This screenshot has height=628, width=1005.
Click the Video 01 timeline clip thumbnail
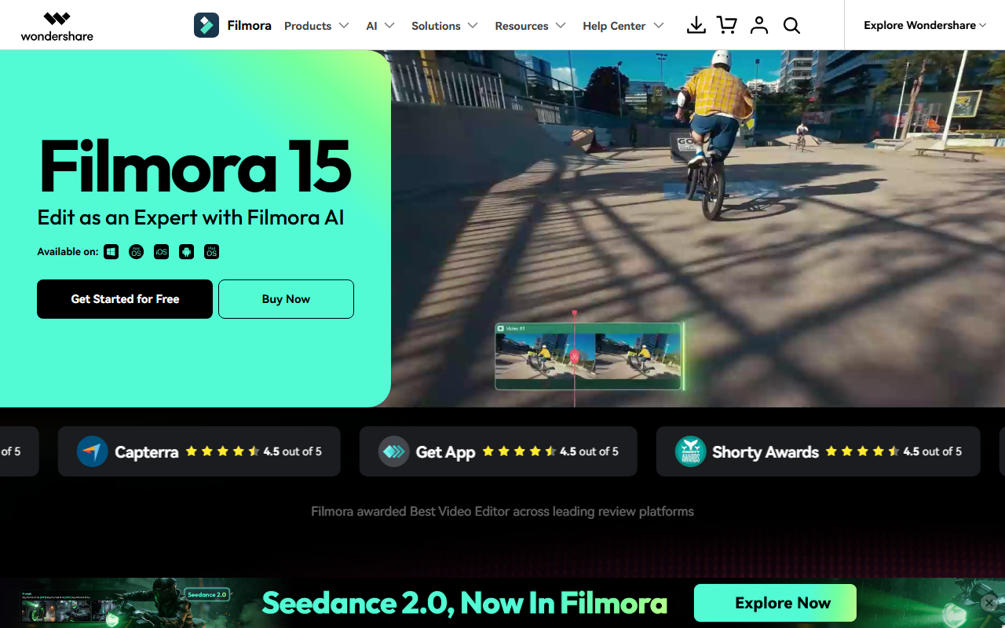pos(588,356)
